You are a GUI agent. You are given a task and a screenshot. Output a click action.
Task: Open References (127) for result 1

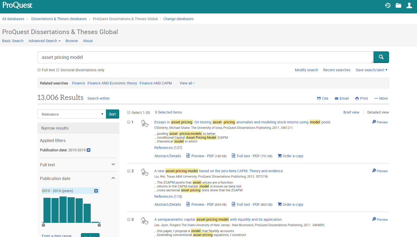click(168, 148)
